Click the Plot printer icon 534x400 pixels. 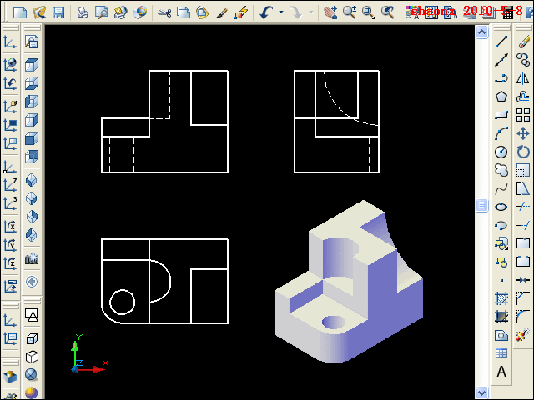pos(83,12)
